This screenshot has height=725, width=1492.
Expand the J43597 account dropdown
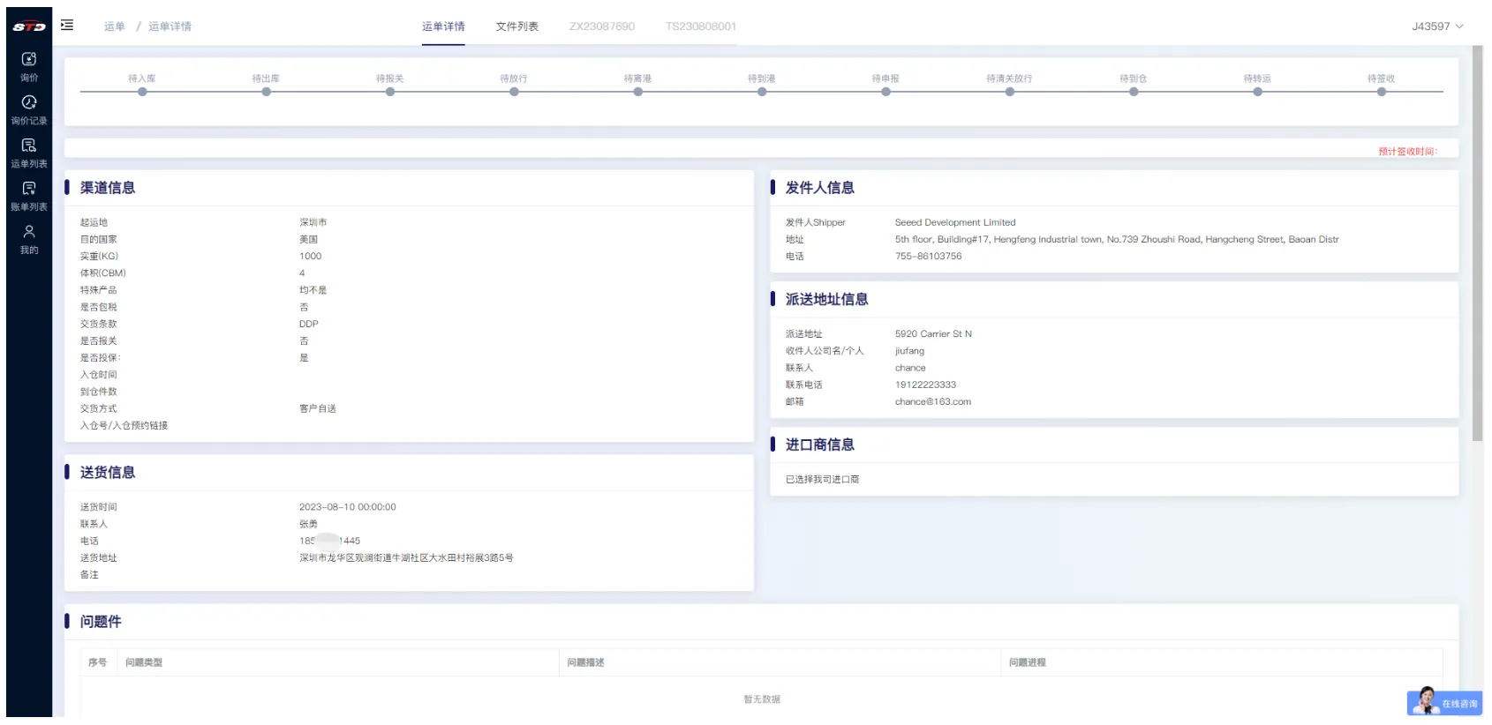tap(1437, 26)
